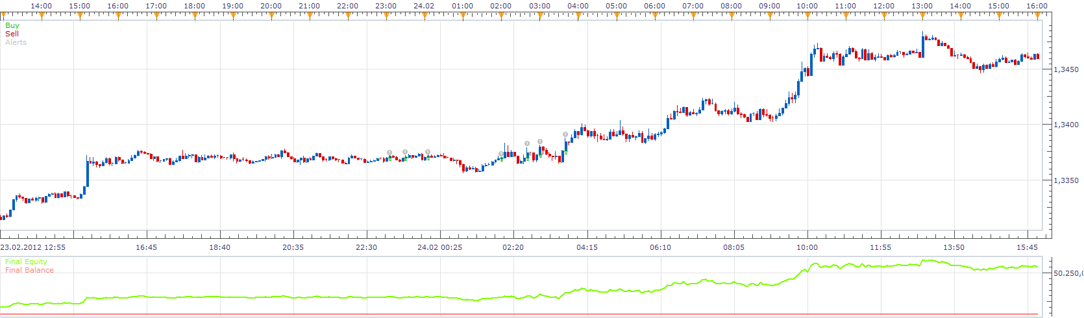Click the orange marker under 14:00
This screenshot has width=1084, height=318.
42,16
